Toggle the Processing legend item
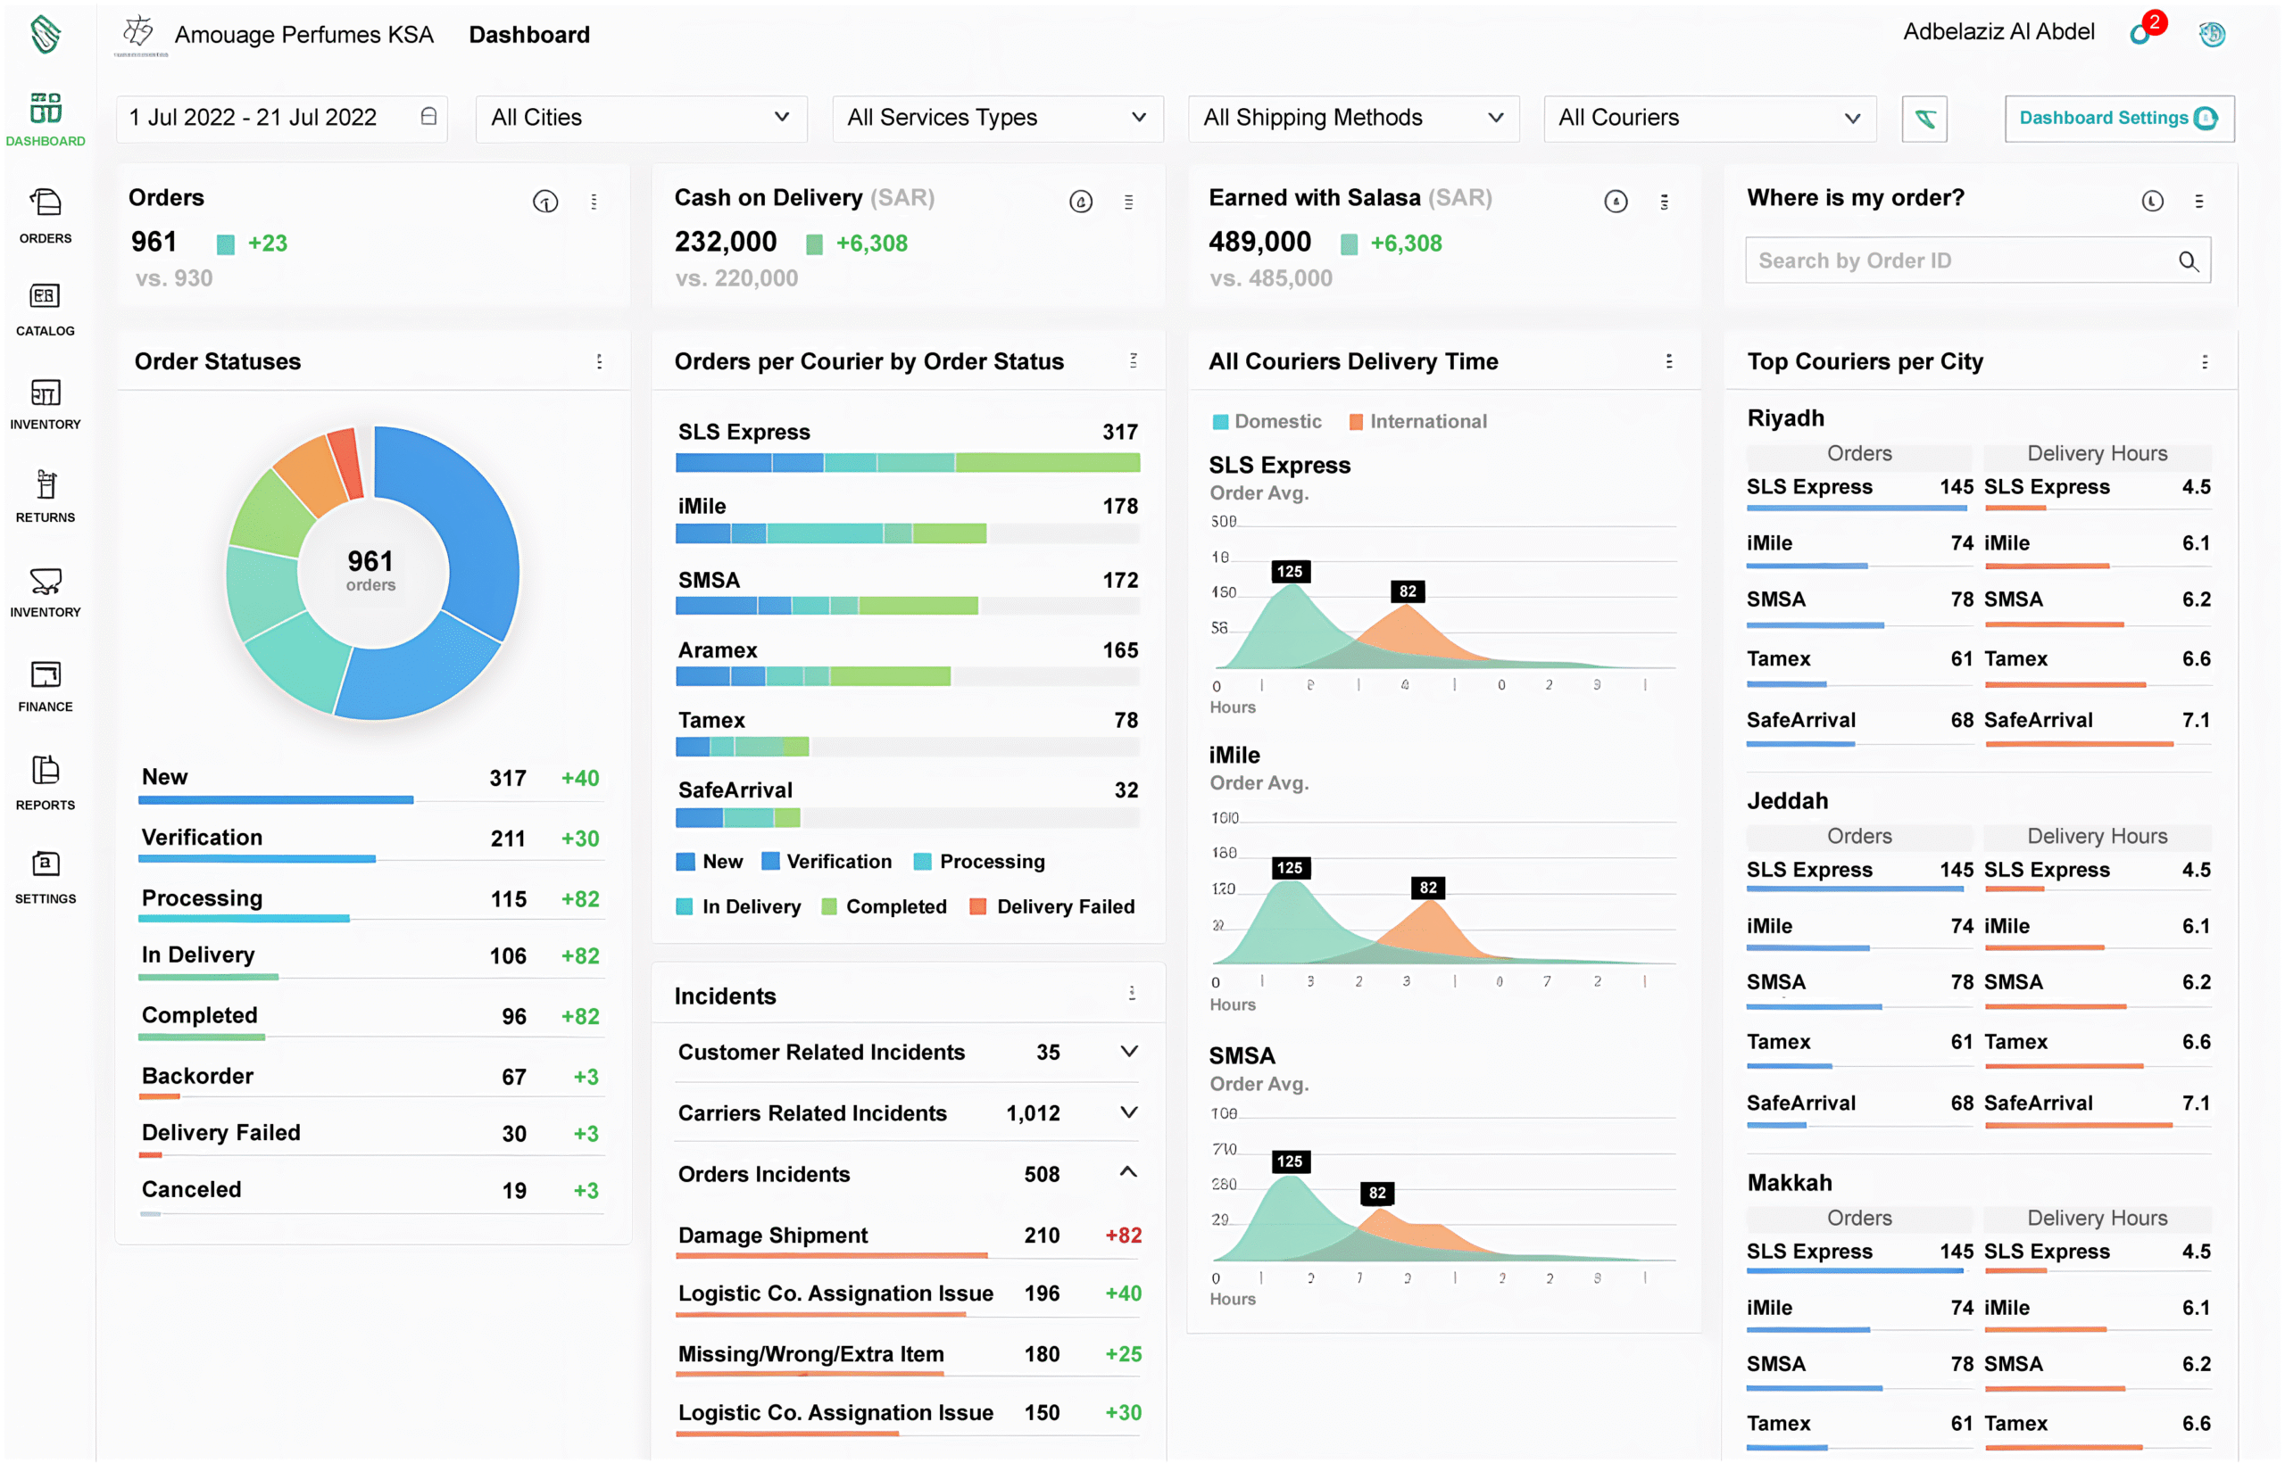2285x1463 pixels. click(978, 862)
